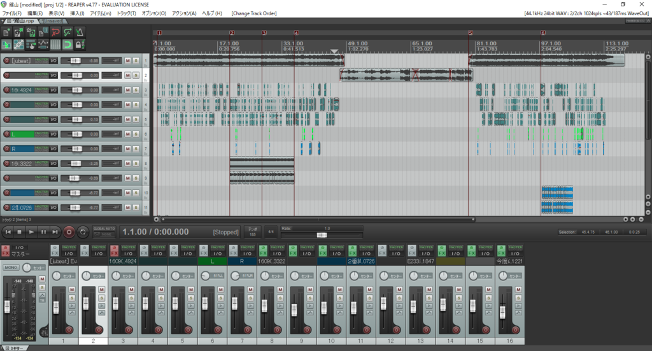Click the ミキサー docker tab
Screen dimensions: 652x351
coord(14,348)
